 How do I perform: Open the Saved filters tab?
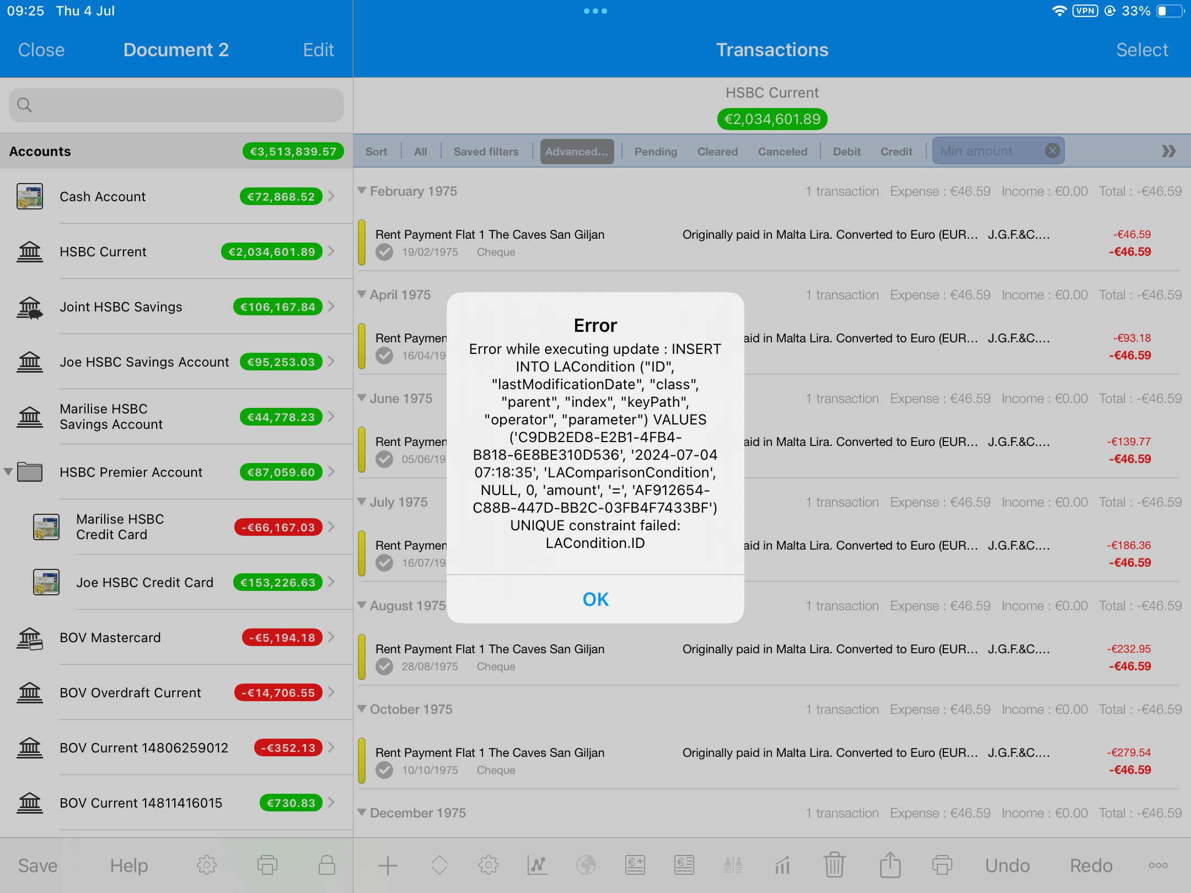coord(486,152)
